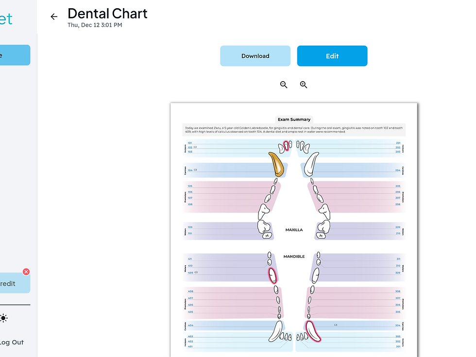Click the Log Out link
Image resolution: width=476 pixels, height=357 pixels.
12,342
